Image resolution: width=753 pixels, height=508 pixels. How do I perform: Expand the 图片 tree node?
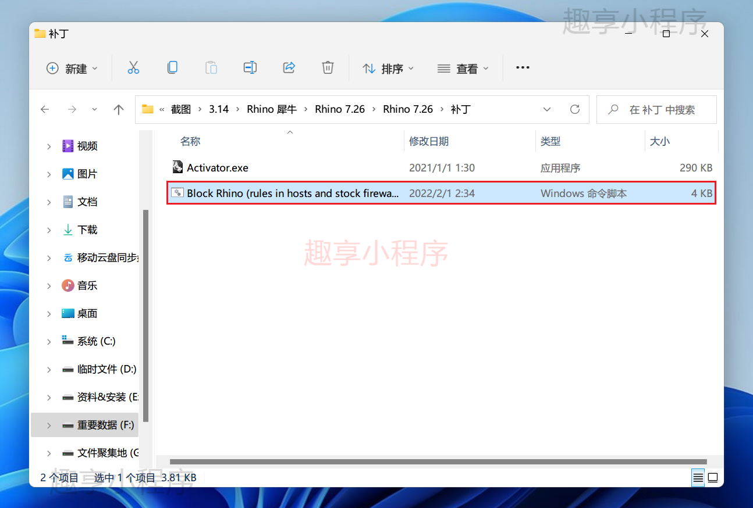[x=49, y=174]
